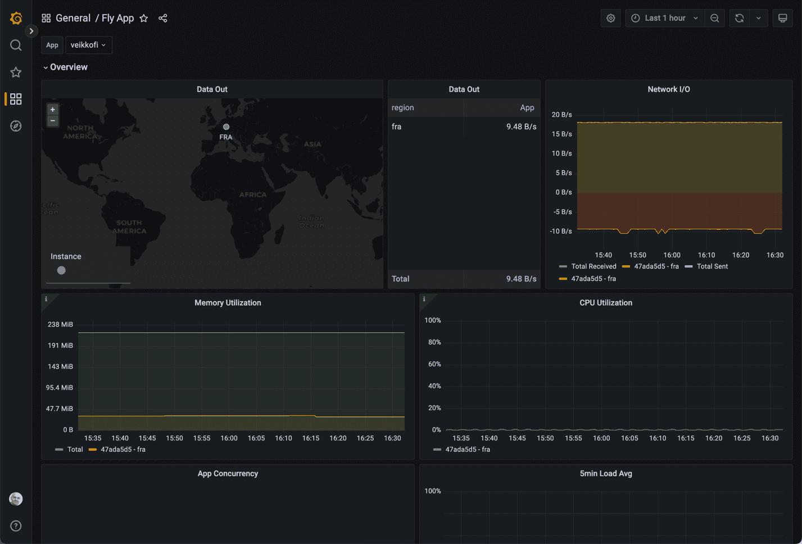This screenshot has height=544, width=802.
Task: Sort table by the App column header
Action: tap(527, 108)
